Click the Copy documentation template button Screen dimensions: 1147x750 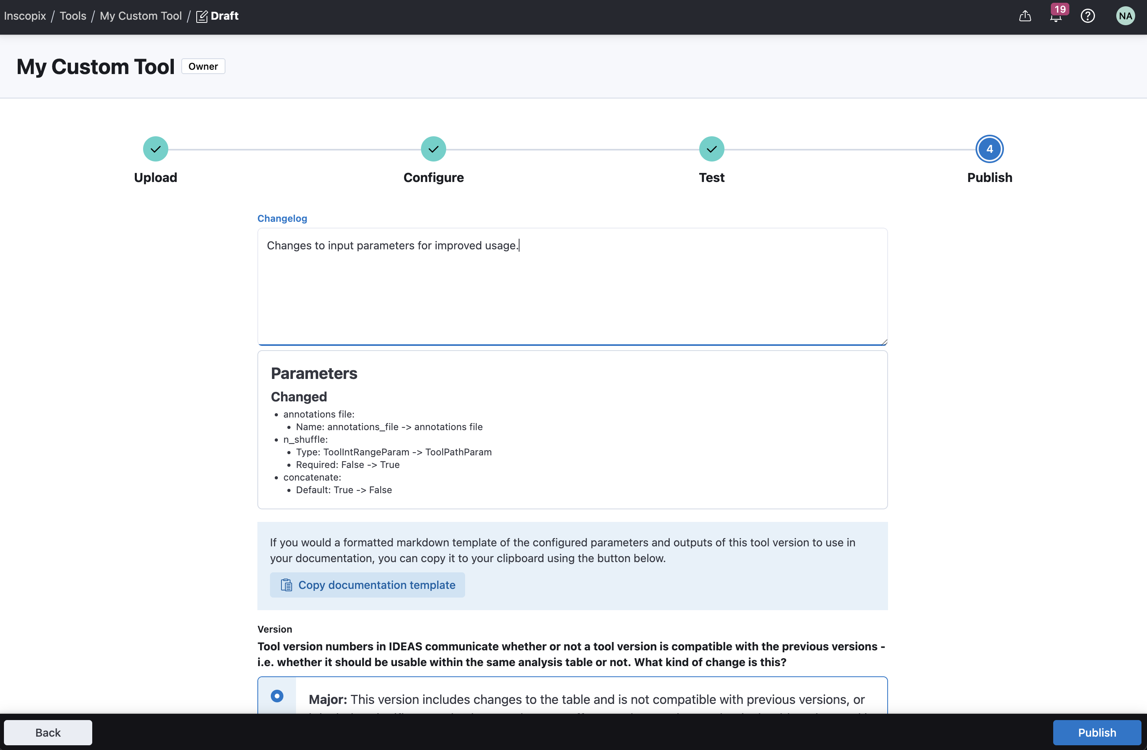(367, 585)
